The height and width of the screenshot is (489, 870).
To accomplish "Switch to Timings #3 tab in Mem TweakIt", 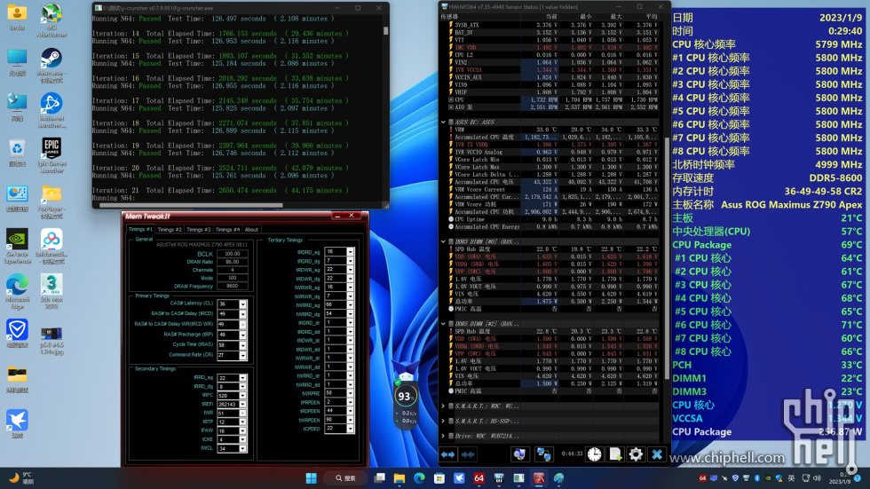I will 198,230.
